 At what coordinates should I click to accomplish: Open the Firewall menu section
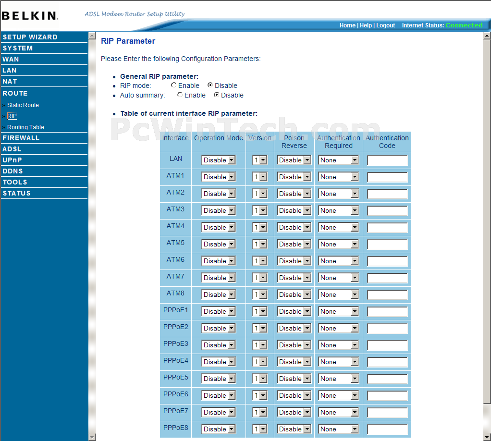[21, 138]
